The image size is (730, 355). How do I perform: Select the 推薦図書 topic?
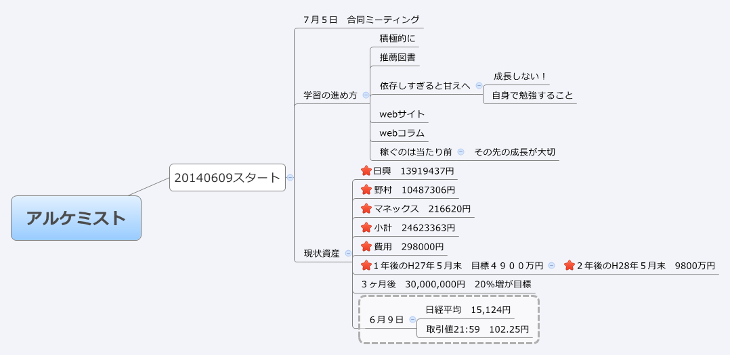398,57
